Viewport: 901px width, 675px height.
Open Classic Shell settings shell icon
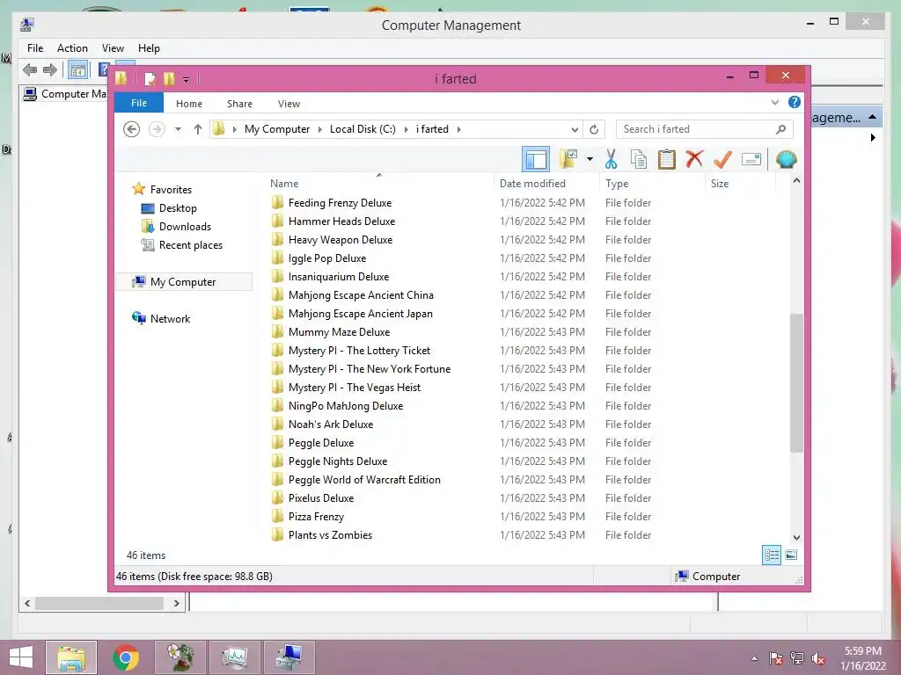786,159
